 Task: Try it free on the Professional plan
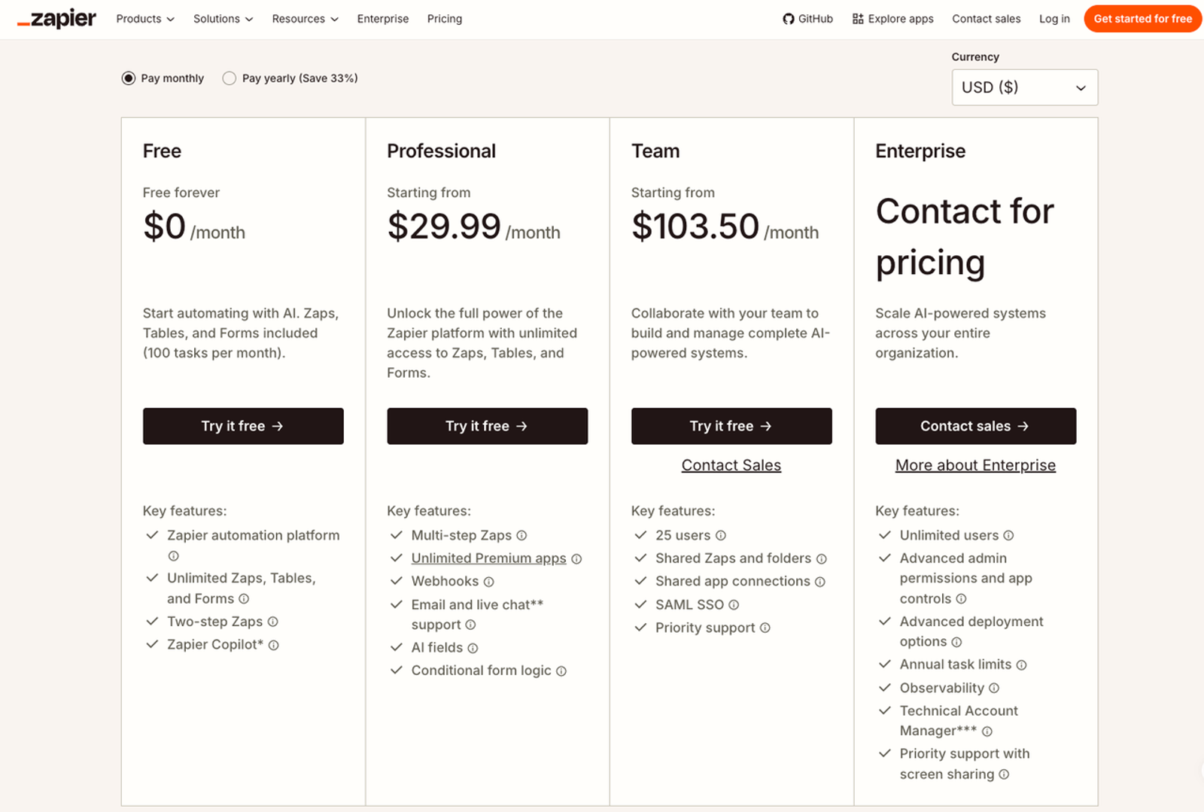tap(487, 426)
